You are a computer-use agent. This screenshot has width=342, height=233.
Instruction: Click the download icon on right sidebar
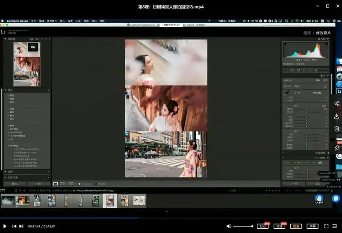[337, 116]
